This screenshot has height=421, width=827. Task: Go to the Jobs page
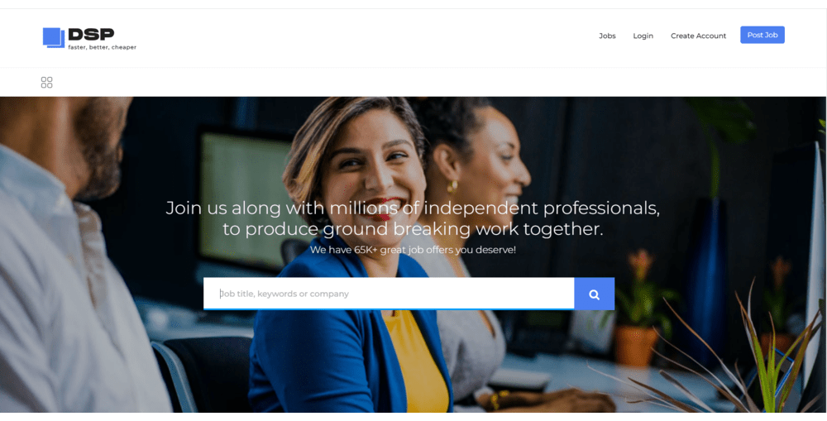pos(607,36)
